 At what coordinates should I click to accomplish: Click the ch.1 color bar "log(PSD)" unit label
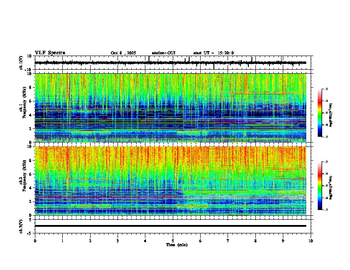click(331, 115)
